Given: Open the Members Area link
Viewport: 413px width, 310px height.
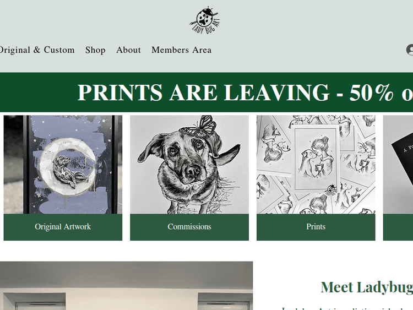Looking at the screenshot, I should point(182,50).
